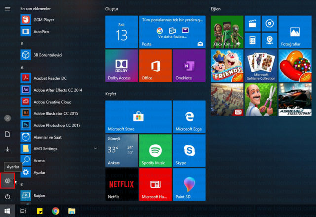Screen dimensions: 316x217
Task: Launch the Gardenscapes gardener tile
Action: coord(261,100)
